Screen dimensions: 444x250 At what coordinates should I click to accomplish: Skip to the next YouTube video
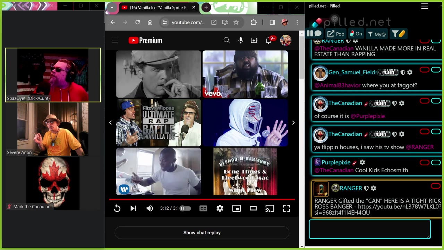click(133, 208)
